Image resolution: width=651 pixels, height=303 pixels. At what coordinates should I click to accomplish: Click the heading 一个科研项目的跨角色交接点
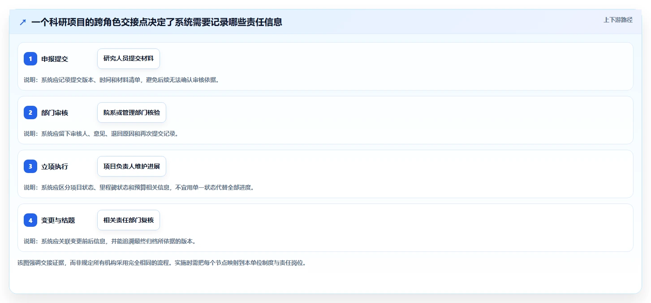(157, 22)
